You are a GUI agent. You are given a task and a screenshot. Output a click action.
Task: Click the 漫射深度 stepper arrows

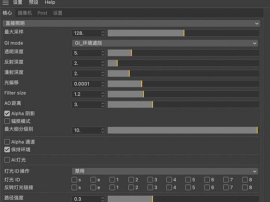[103, 74]
